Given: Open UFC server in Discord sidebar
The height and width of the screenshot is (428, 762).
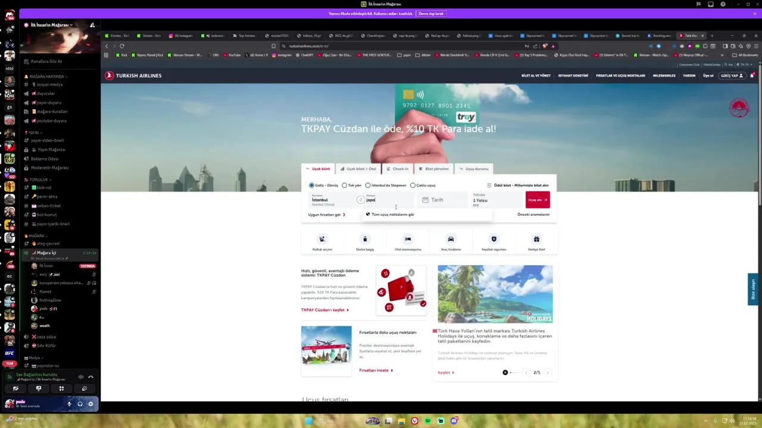Looking at the screenshot, I should (10, 353).
